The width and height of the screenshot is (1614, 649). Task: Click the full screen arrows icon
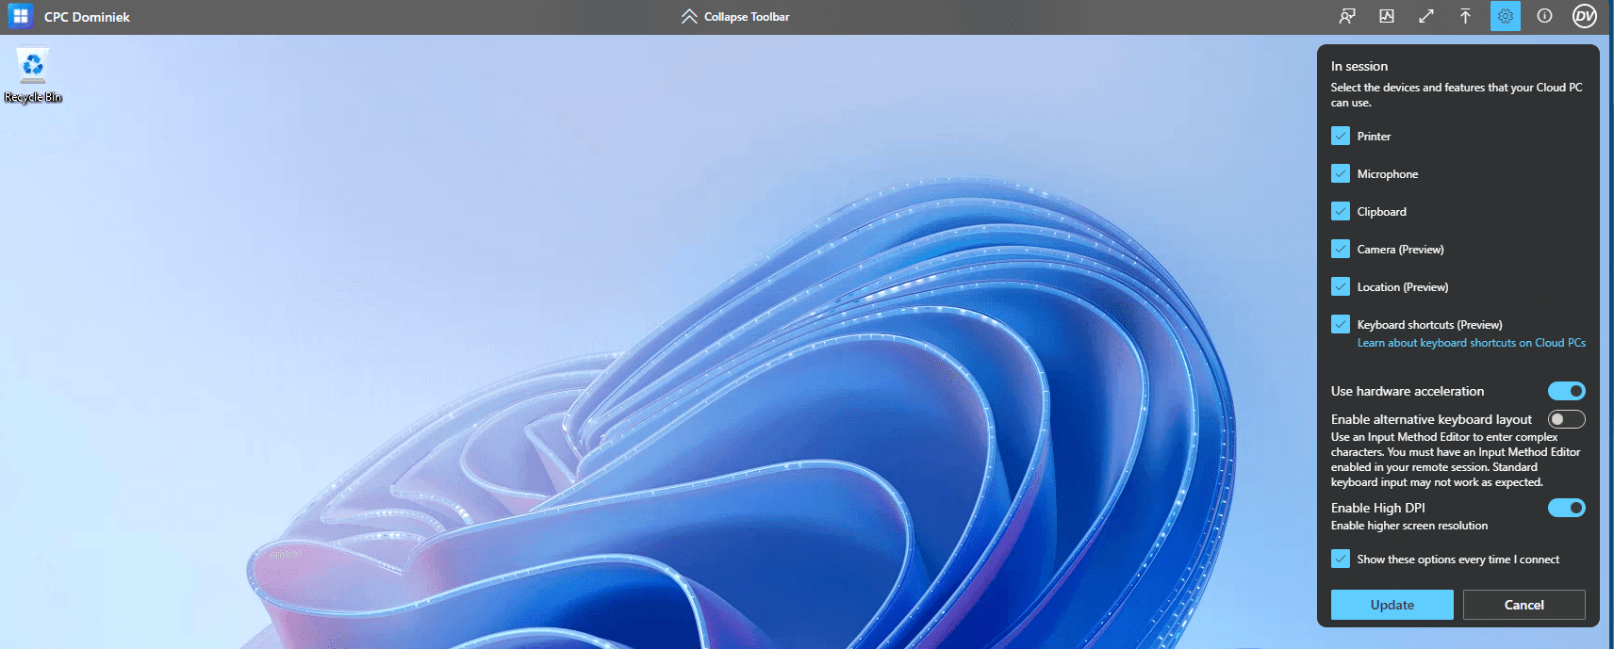tap(1426, 16)
